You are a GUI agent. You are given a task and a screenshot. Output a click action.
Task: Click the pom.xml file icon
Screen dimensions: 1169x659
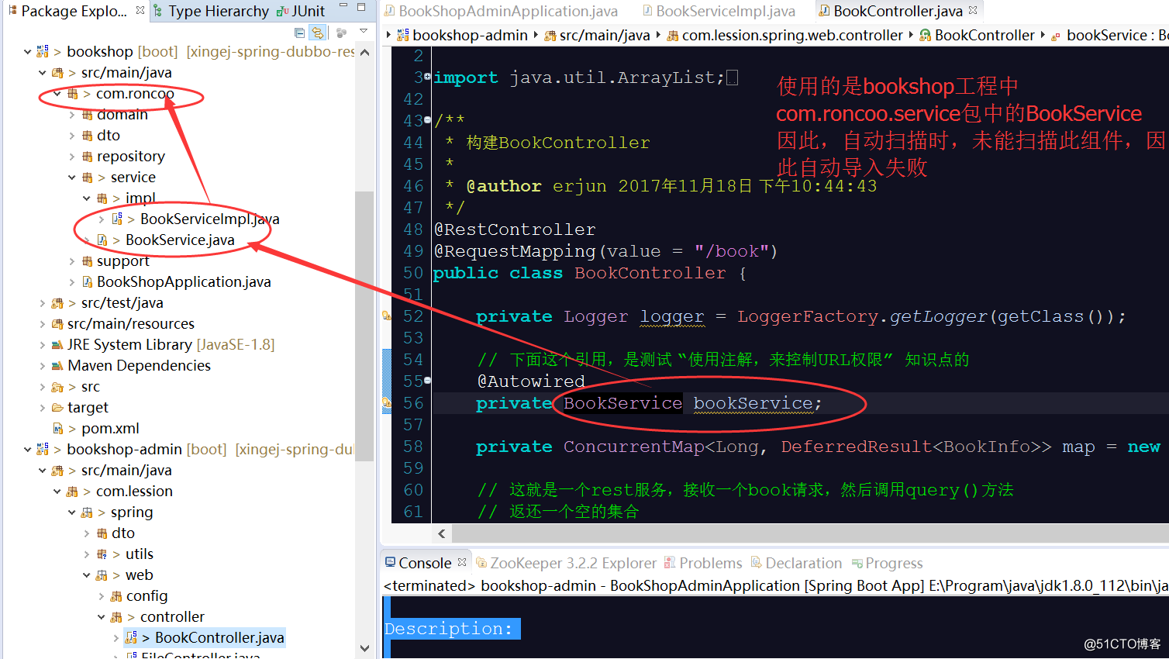coord(57,429)
